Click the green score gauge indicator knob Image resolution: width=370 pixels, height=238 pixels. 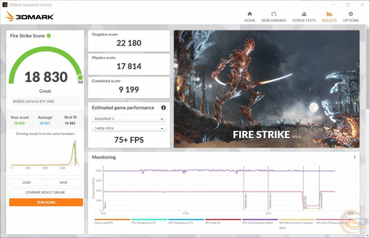pos(80,77)
